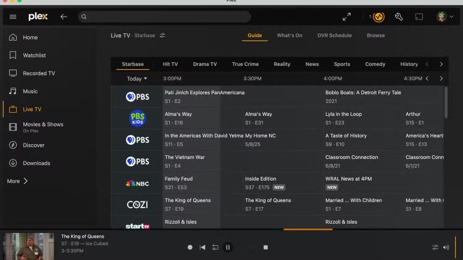Click the back arrow in header
Screen dimensions: 463x260
click(x=64, y=17)
